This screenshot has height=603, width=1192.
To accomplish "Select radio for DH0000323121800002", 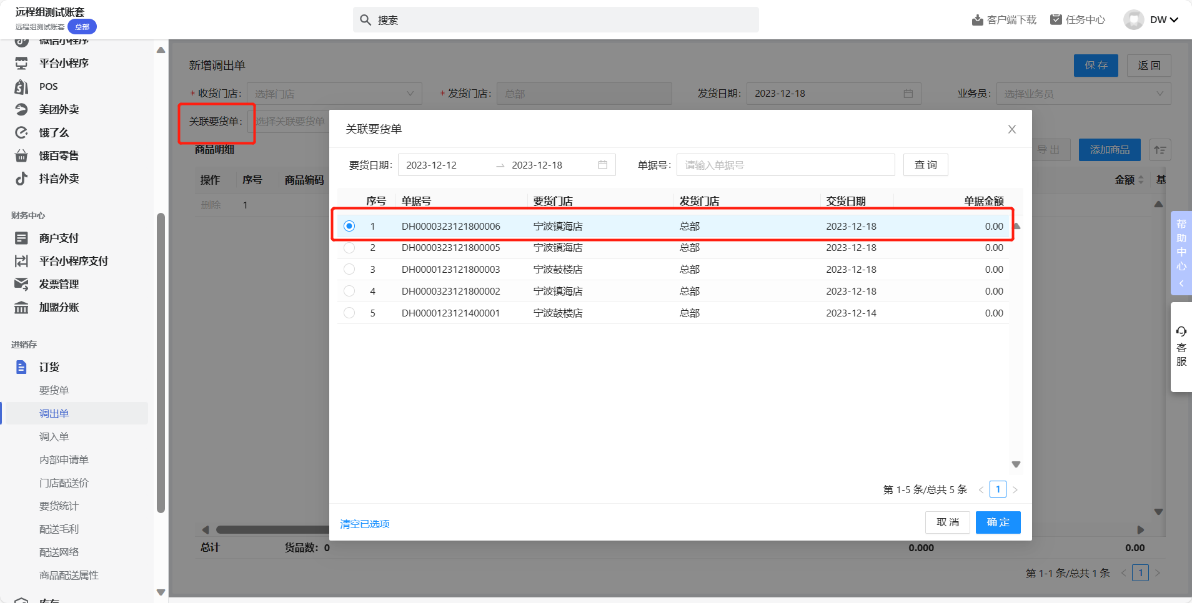I will (349, 291).
